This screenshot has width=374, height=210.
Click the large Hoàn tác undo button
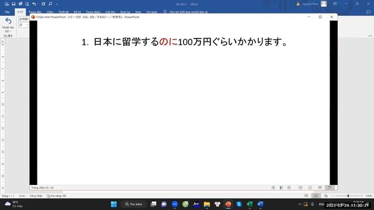coord(8,25)
